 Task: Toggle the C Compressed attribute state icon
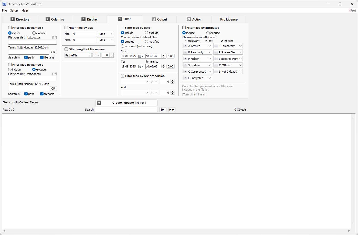185,72
